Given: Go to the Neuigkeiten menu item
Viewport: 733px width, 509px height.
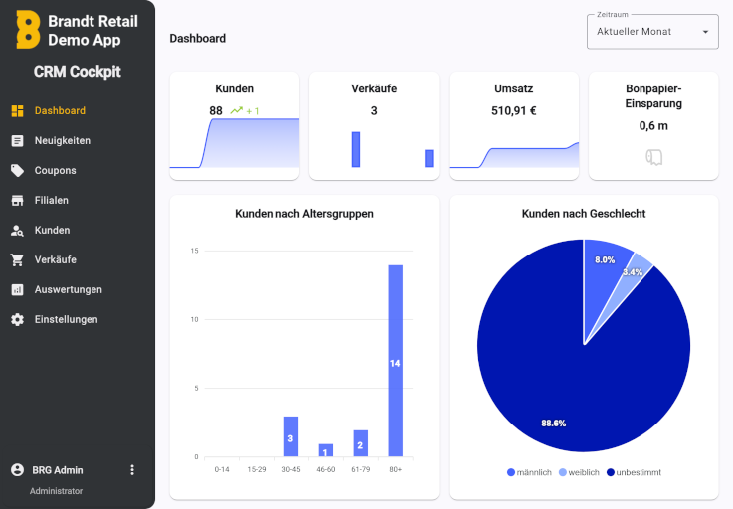Looking at the screenshot, I should tap(62, 141).
